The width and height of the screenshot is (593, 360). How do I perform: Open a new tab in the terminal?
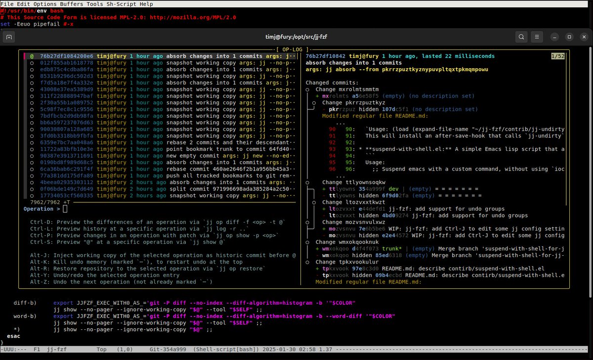point(9,37)
